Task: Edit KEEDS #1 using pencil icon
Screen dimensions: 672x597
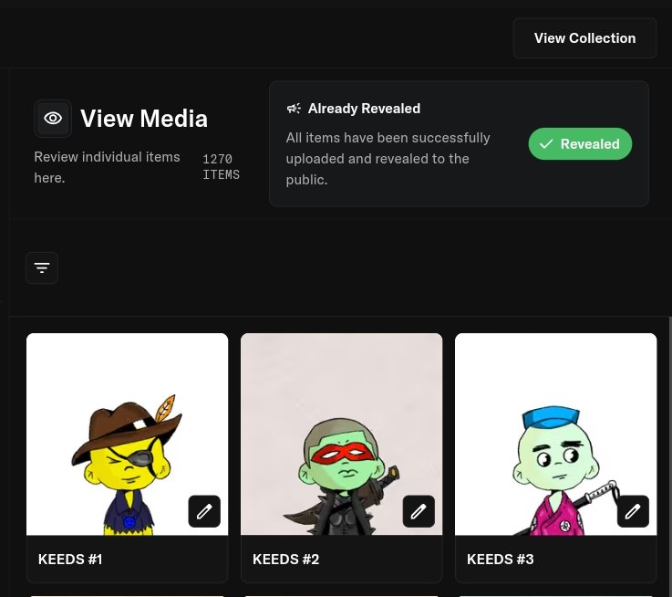Action: (x=204, y=511)
